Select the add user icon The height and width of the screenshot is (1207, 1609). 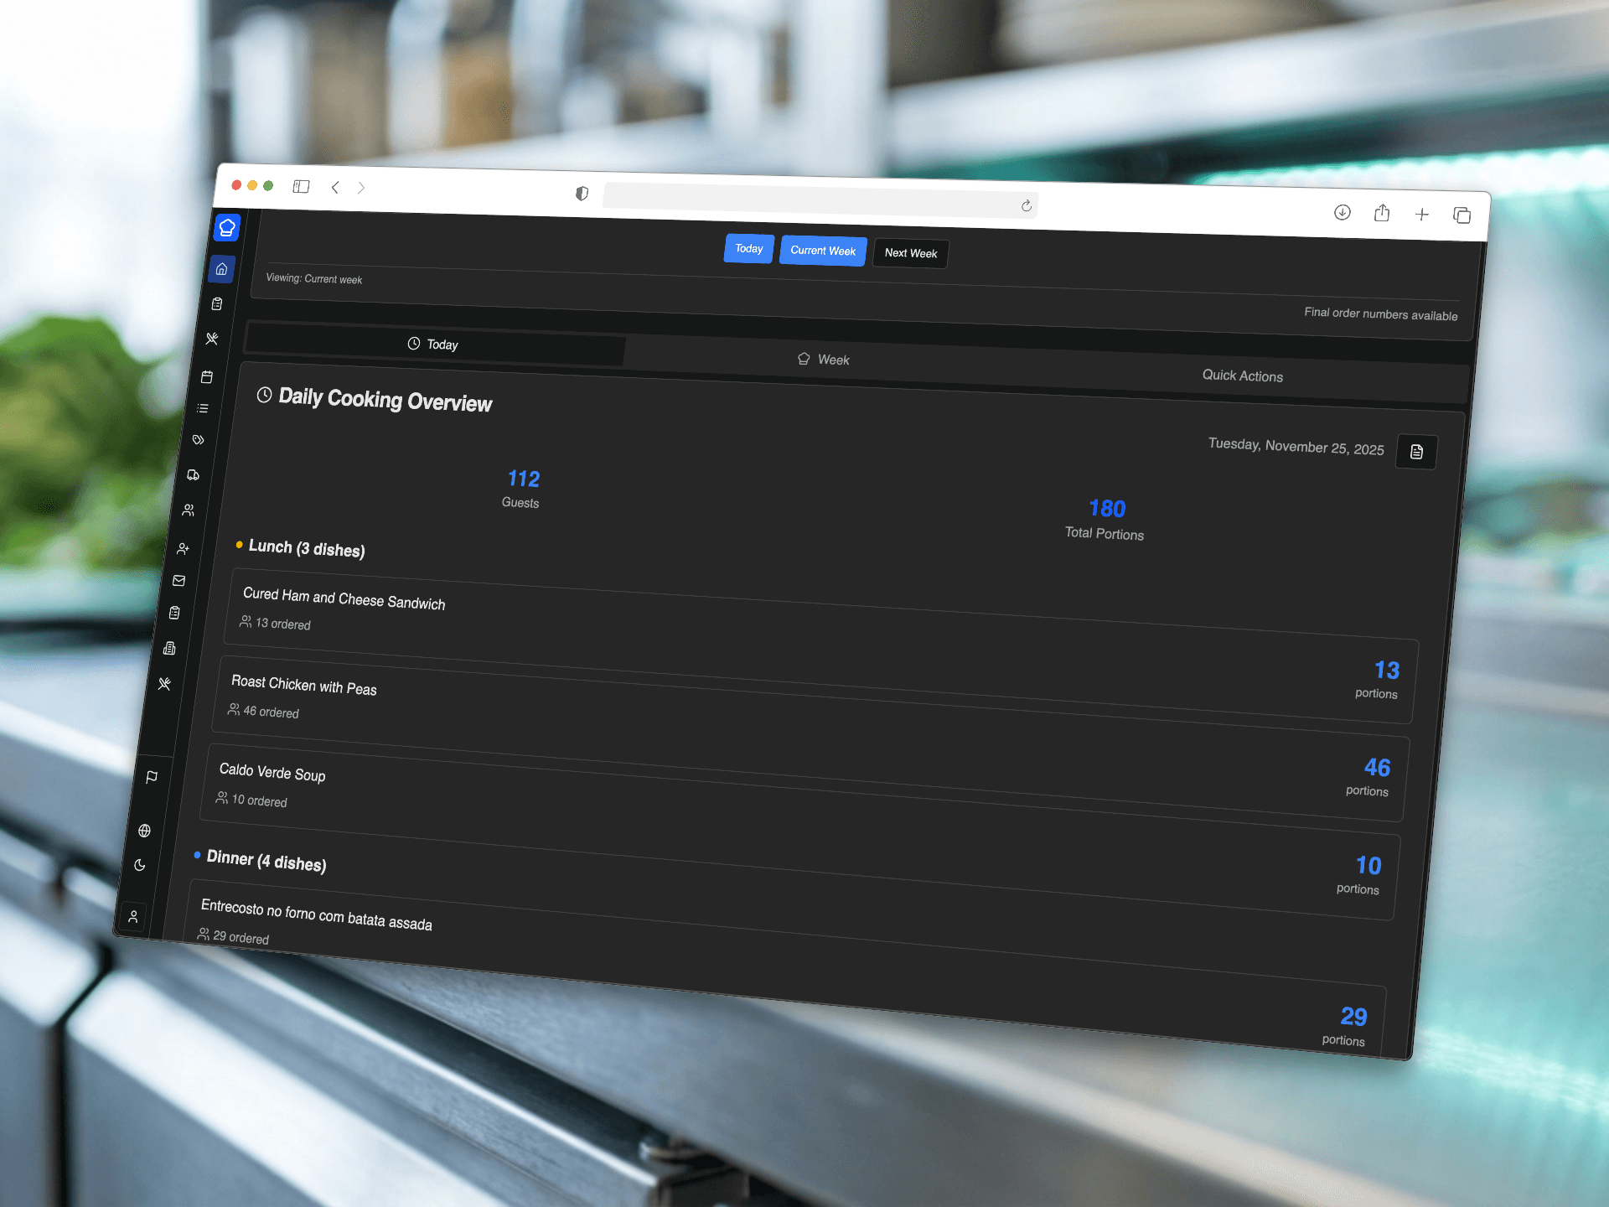184,548
